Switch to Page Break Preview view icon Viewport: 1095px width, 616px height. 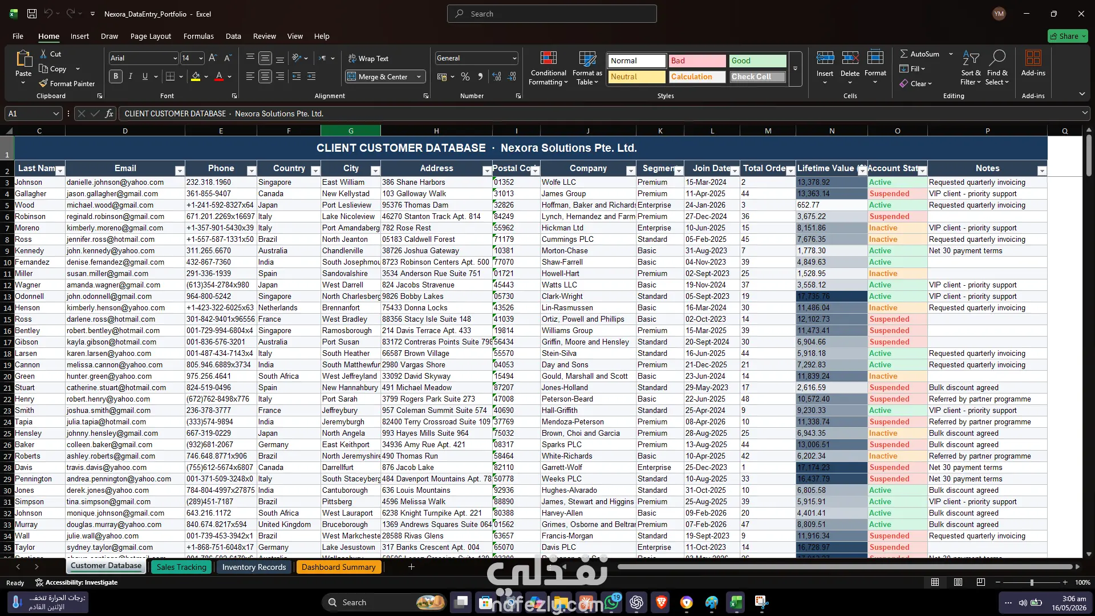pos(980,582)
